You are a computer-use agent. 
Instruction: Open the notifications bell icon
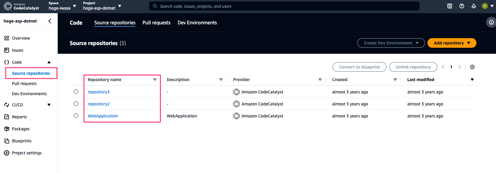pyautogui.click(x=474, y=6)
